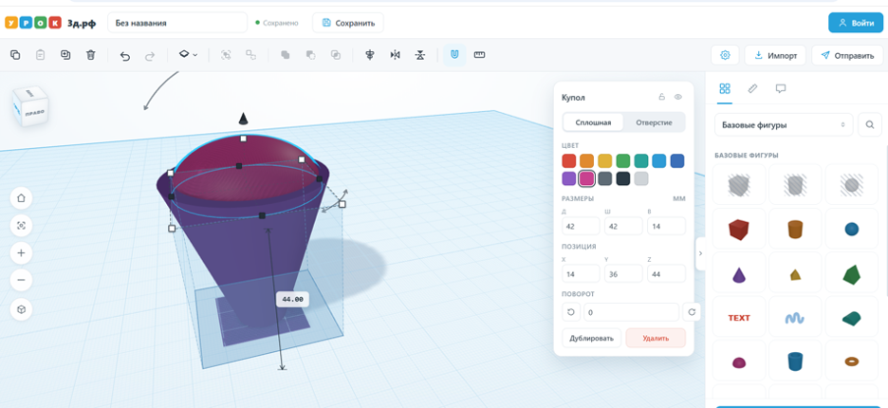Click the Импорт button
Image resolution: width=888 pixels, height=408 pixels.
(x=775, y=55)
